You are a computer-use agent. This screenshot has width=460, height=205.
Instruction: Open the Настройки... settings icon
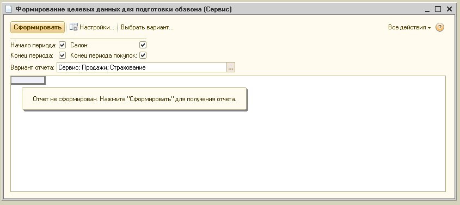[x=73, y=27]
